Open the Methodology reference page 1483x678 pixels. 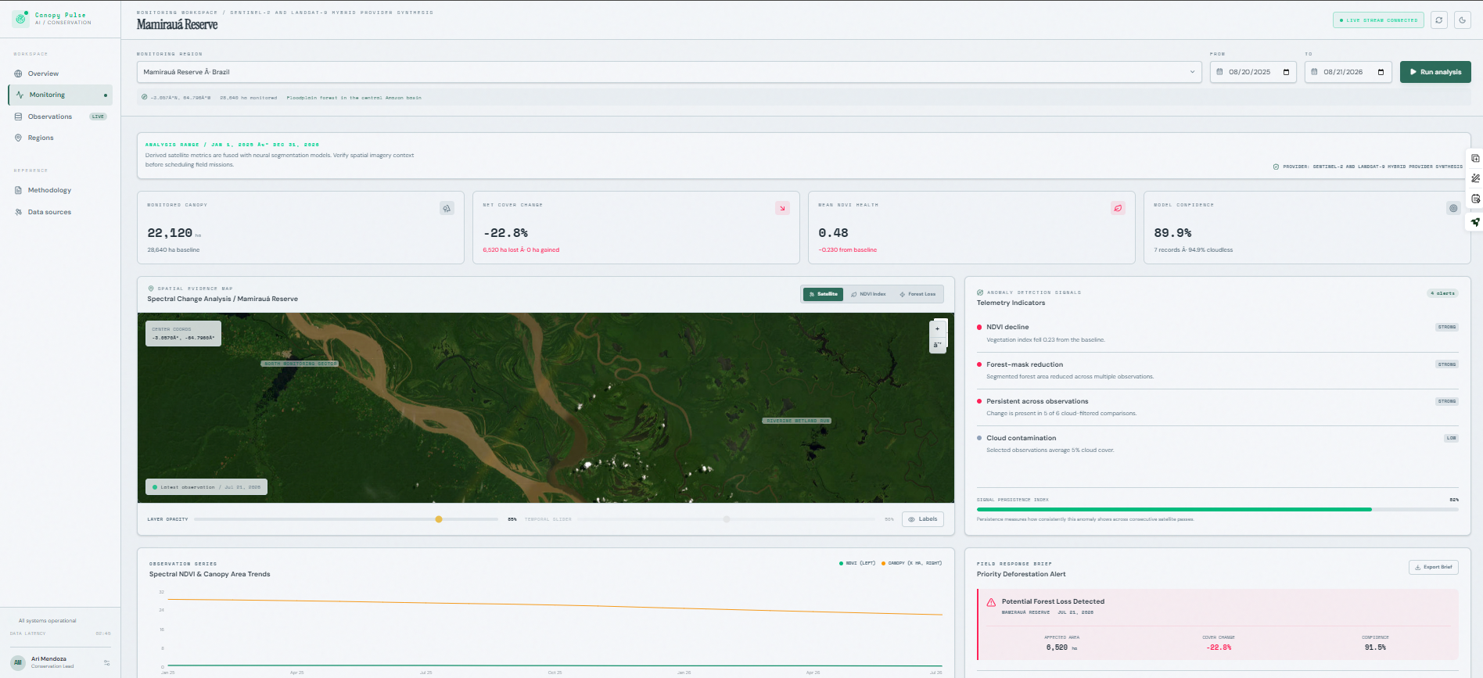[x=60, y=190]
